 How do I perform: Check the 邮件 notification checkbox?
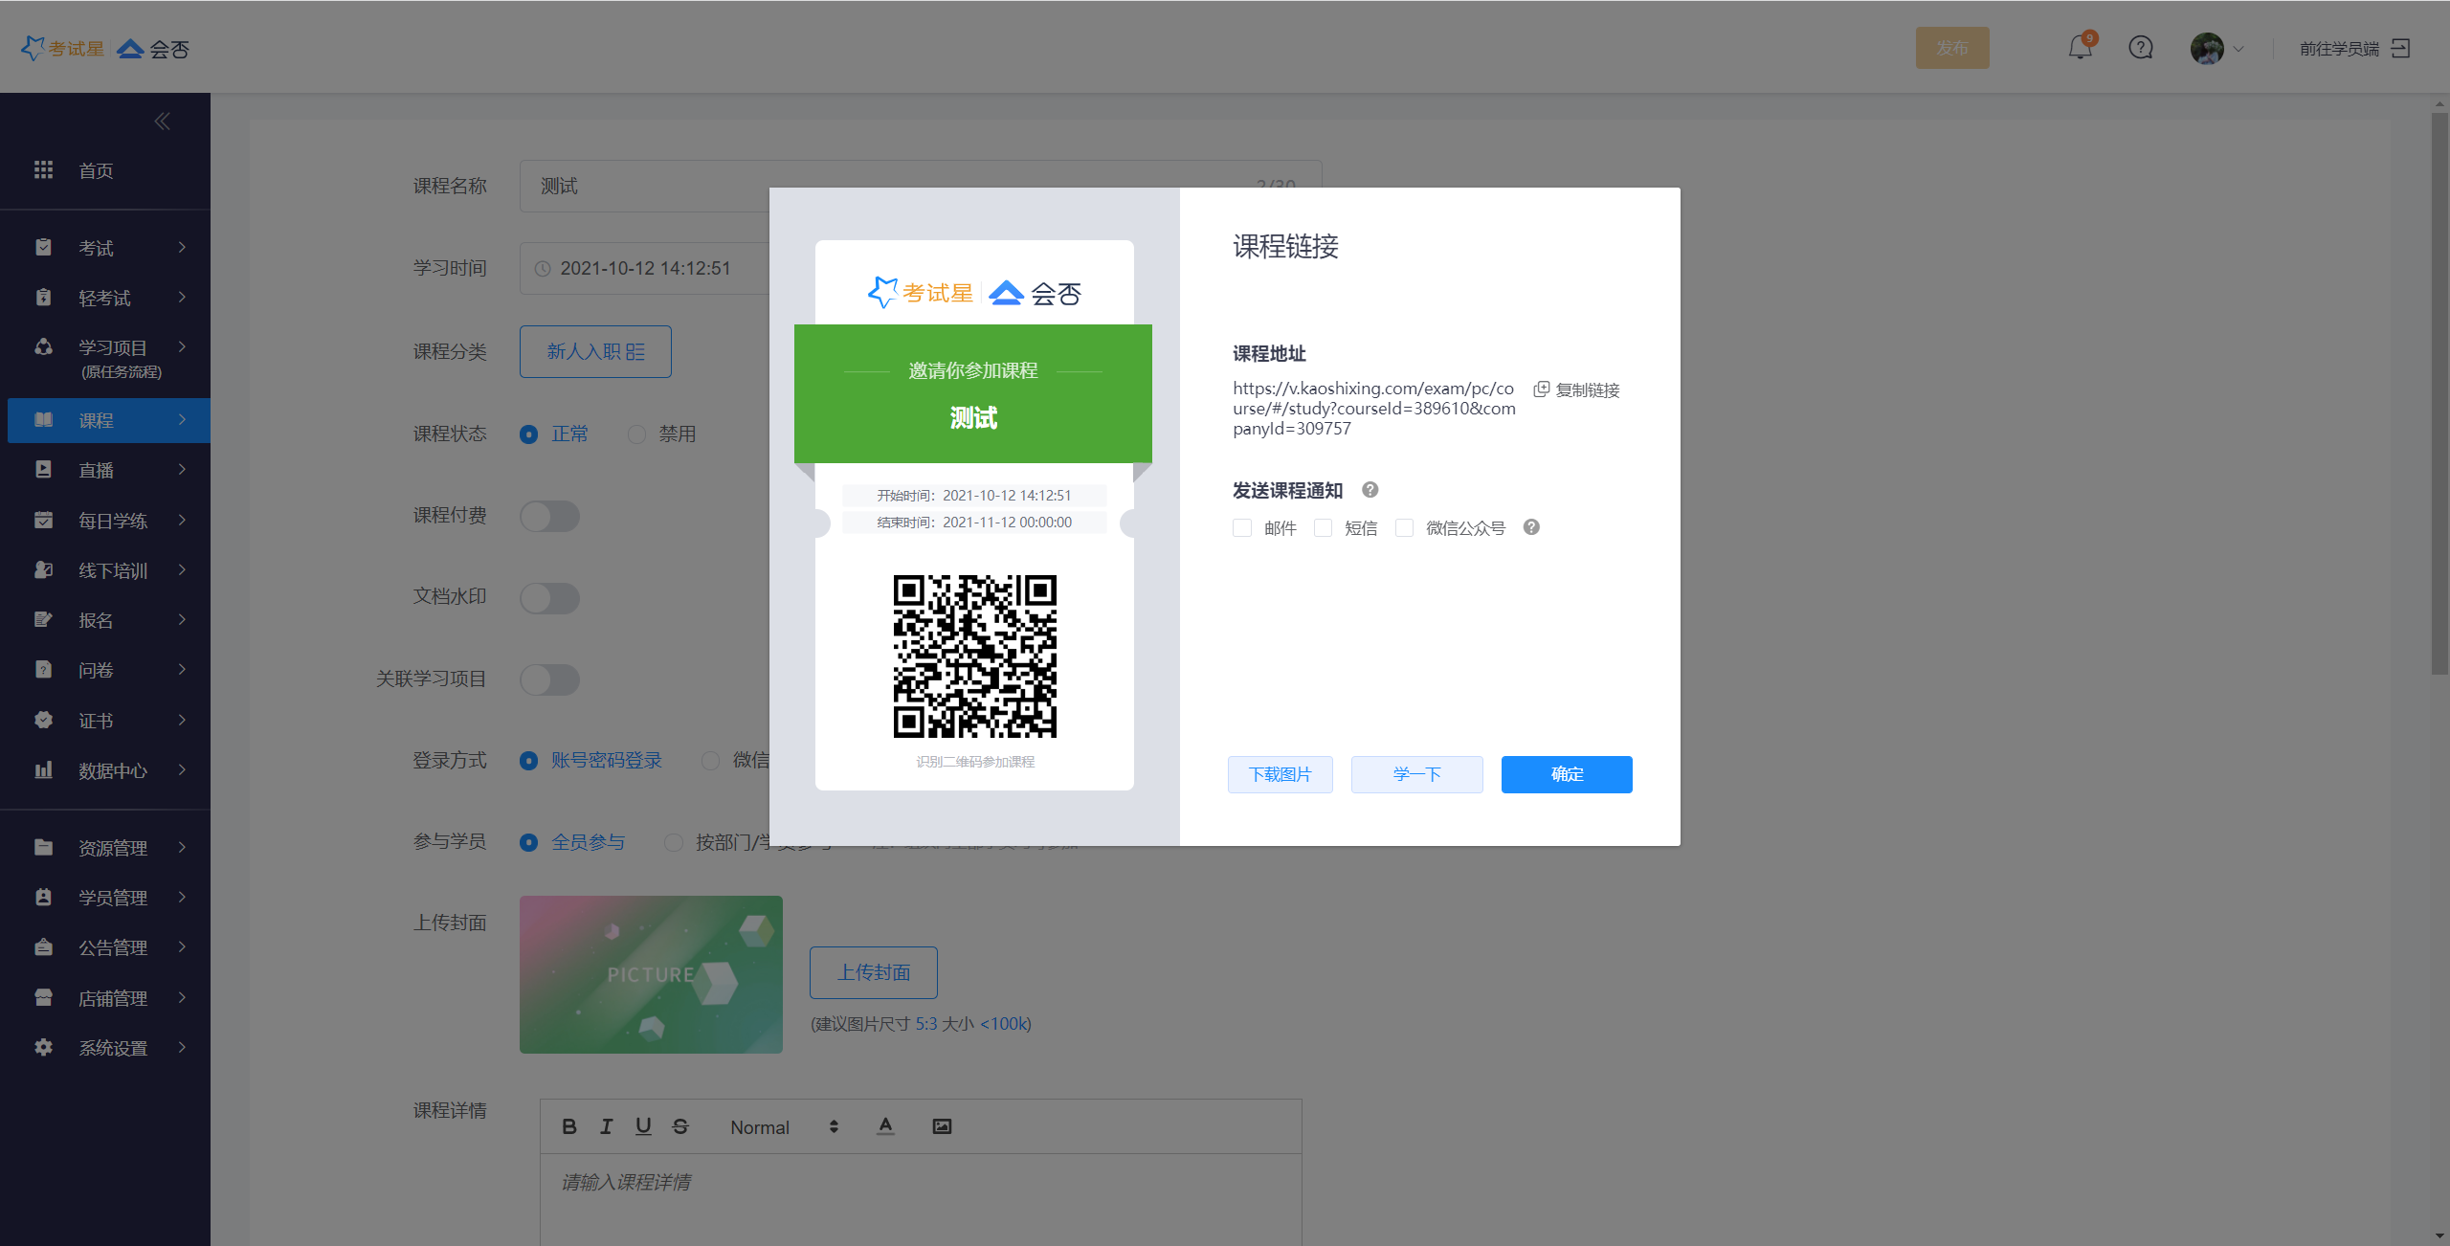(1242, 528)
